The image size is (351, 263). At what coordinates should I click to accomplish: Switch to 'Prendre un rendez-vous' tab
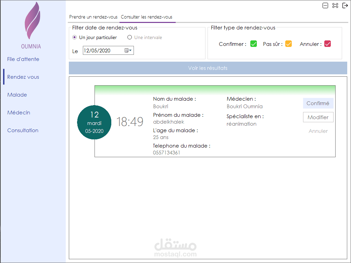pyautogui.click(x=93, y=17)
